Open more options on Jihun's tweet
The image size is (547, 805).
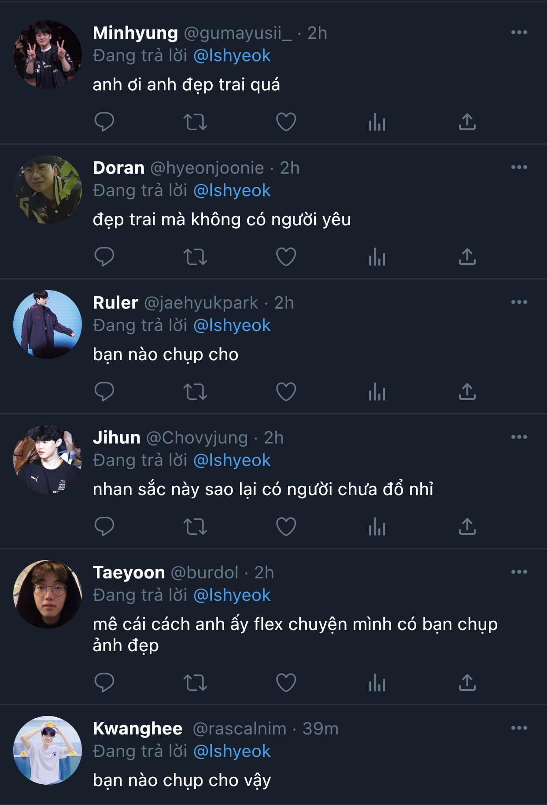coord(519,437)
